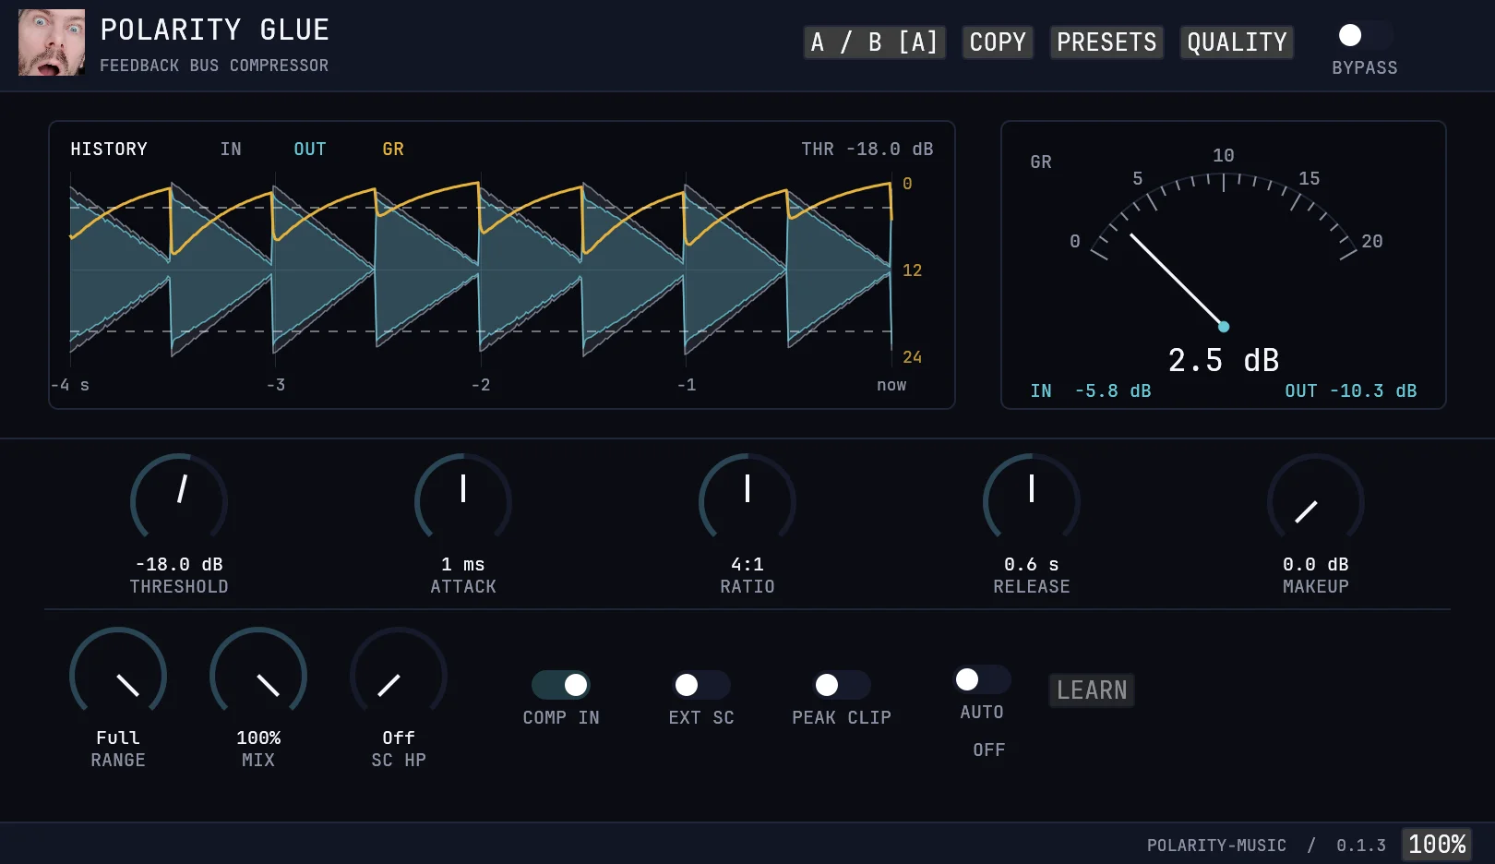Click the 100% UI scale button

(1437, 845)
